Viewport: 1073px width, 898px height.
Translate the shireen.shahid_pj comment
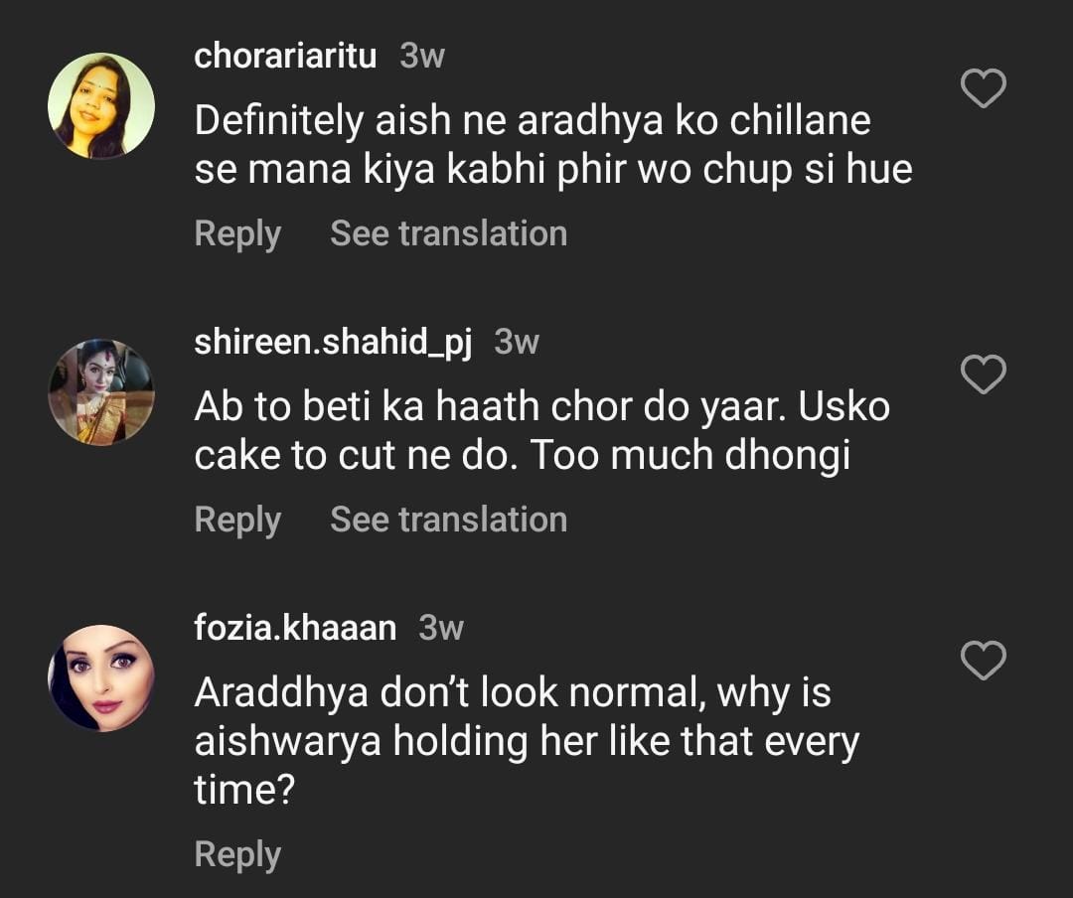pos(448,520)
